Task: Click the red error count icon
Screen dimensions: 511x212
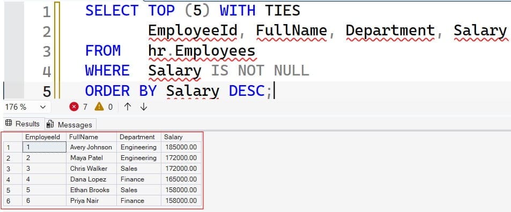Action: point(74,107)
